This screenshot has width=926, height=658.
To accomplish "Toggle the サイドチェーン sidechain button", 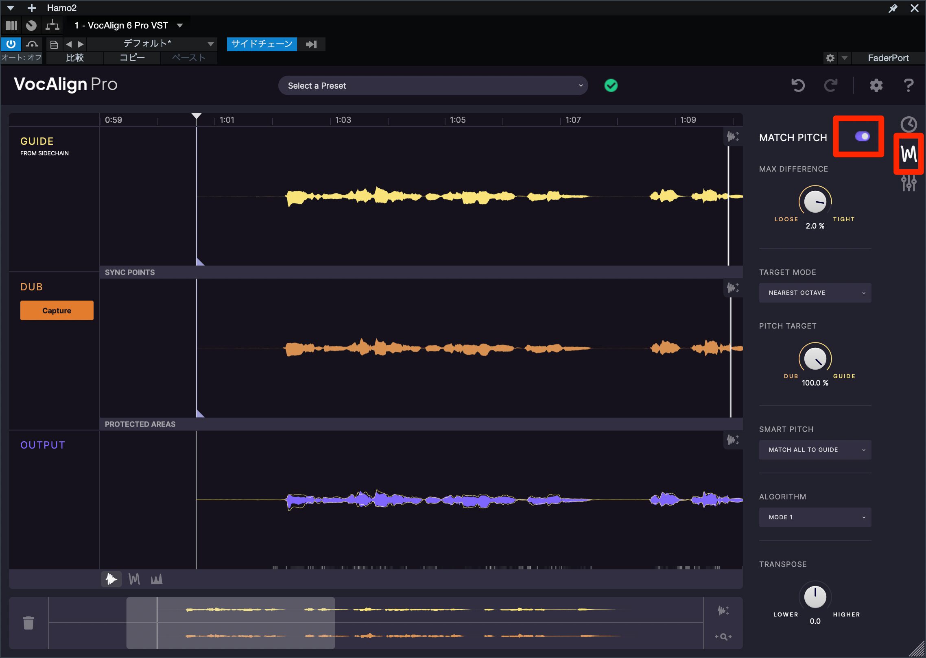I will (x=262, y=44).
